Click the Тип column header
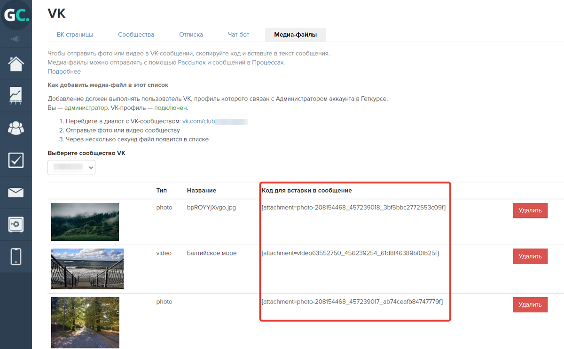The image size is (564, 349). click(x=162, y=191)
